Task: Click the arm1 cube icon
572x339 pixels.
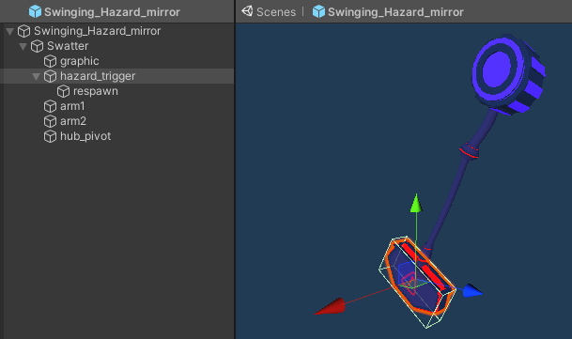Action: (x=50, y=106)
